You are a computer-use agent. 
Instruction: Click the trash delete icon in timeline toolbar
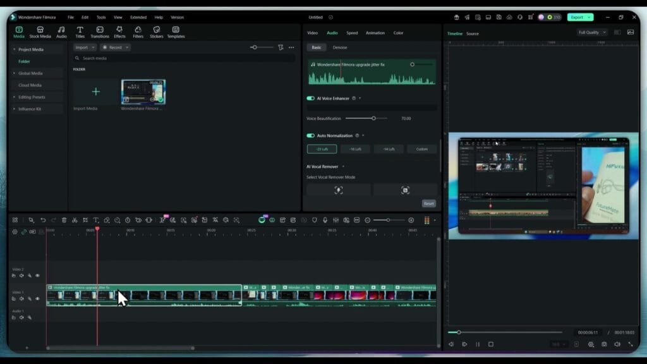pos(64,219)
